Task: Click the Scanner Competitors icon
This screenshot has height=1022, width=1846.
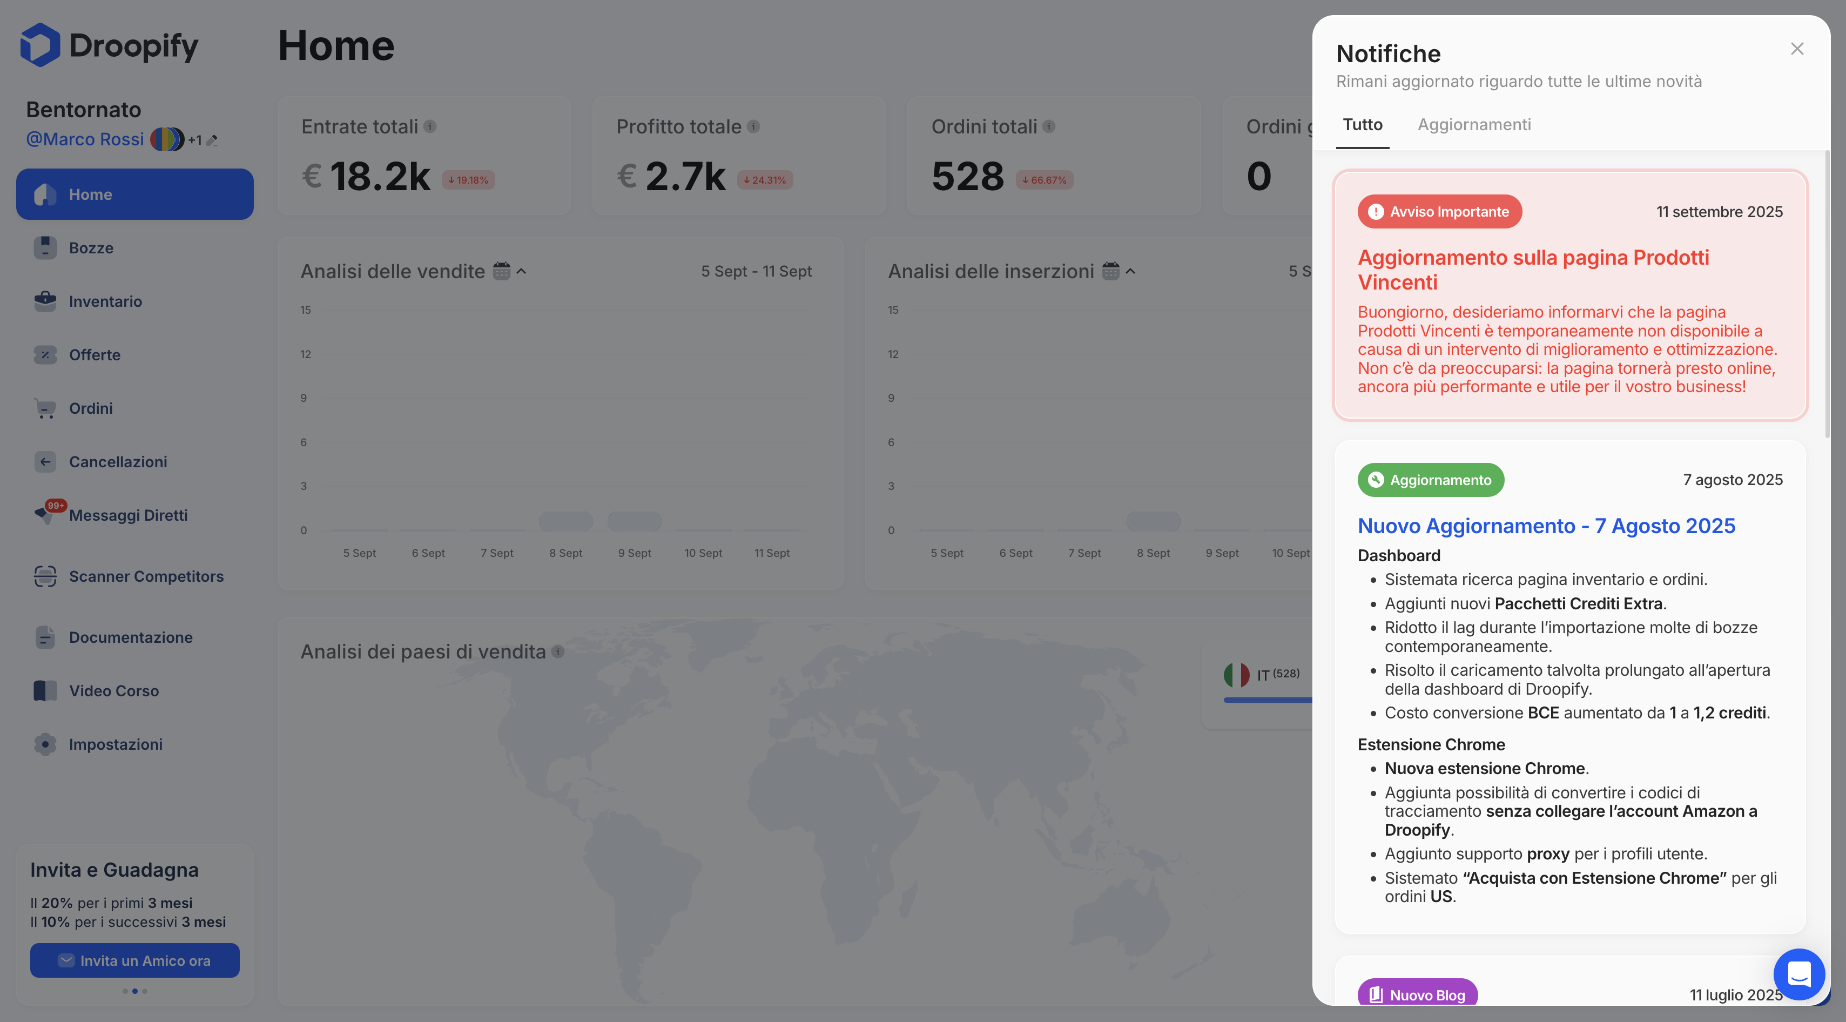Action: pyautogui.click(x=45, y=576)
